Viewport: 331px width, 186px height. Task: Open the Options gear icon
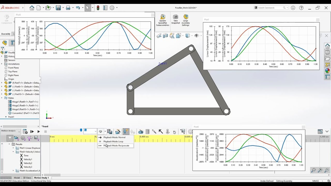coord(112,8)
